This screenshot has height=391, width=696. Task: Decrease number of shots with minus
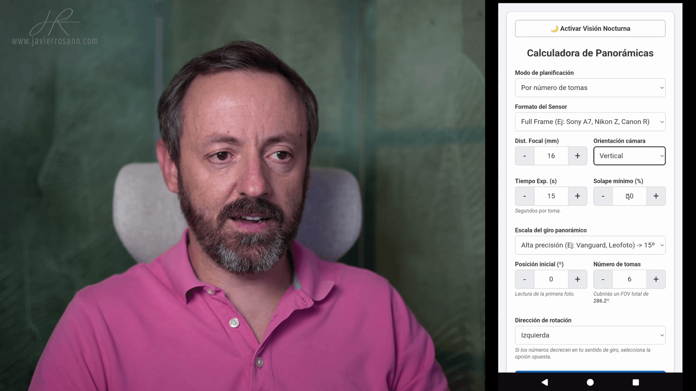click(603, 279)
